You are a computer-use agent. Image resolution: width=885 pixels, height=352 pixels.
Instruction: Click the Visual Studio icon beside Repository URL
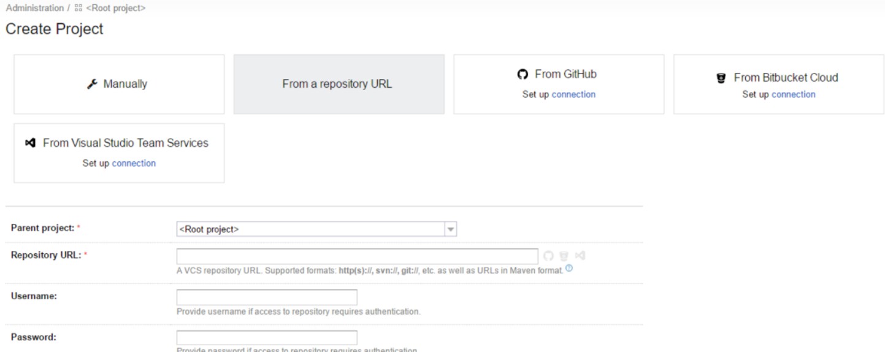click(579, 256)
